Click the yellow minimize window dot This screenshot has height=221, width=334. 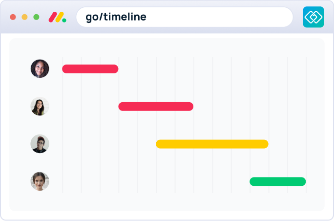point(24,17)
